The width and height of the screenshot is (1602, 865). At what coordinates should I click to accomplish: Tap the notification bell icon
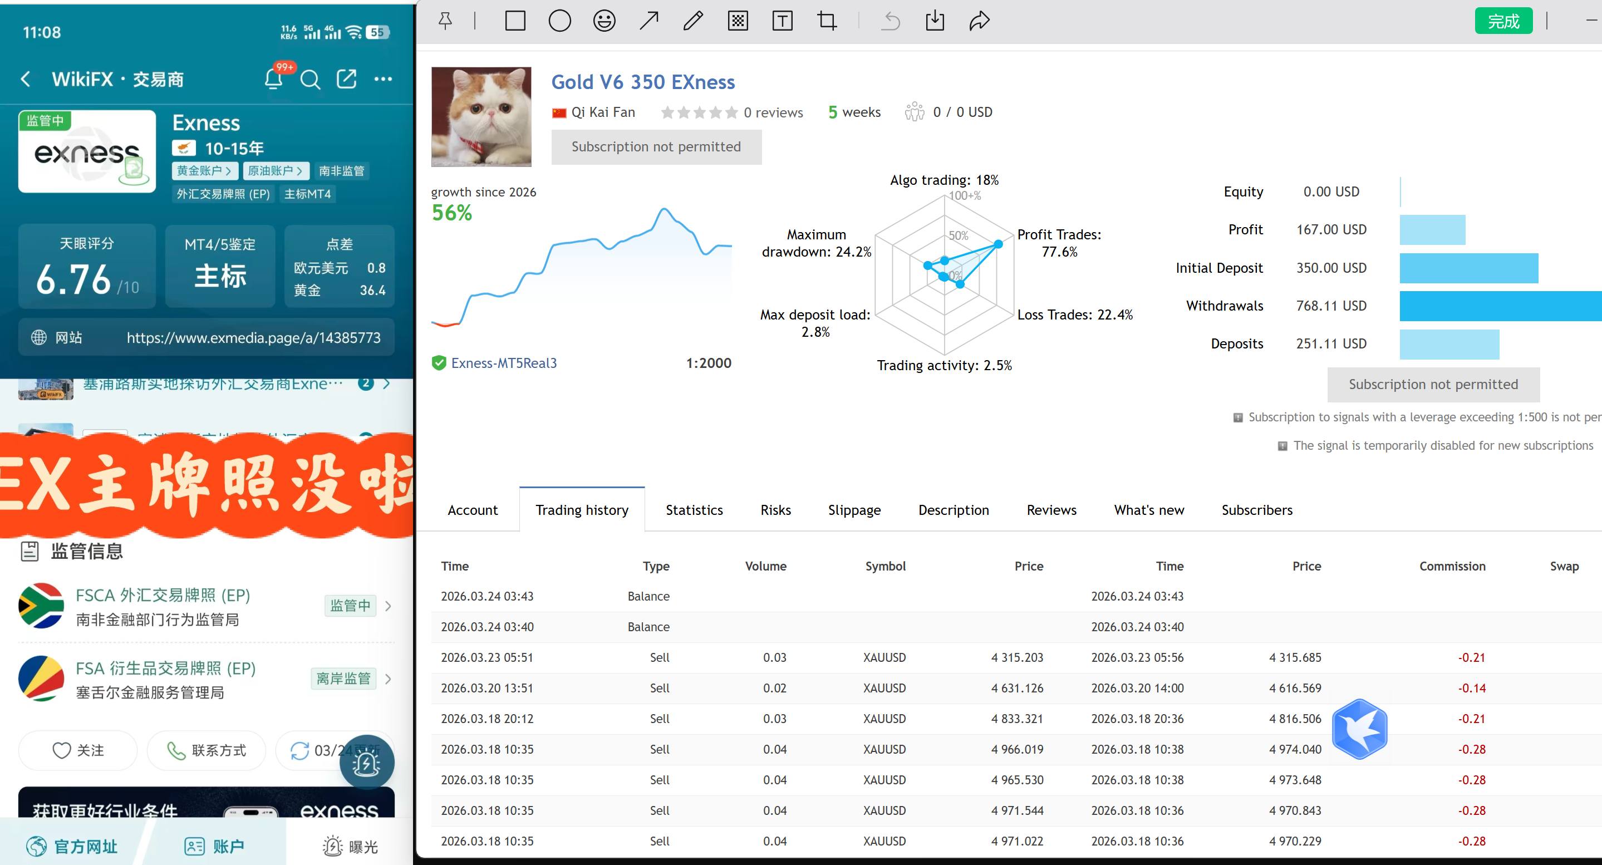(273, 79)
